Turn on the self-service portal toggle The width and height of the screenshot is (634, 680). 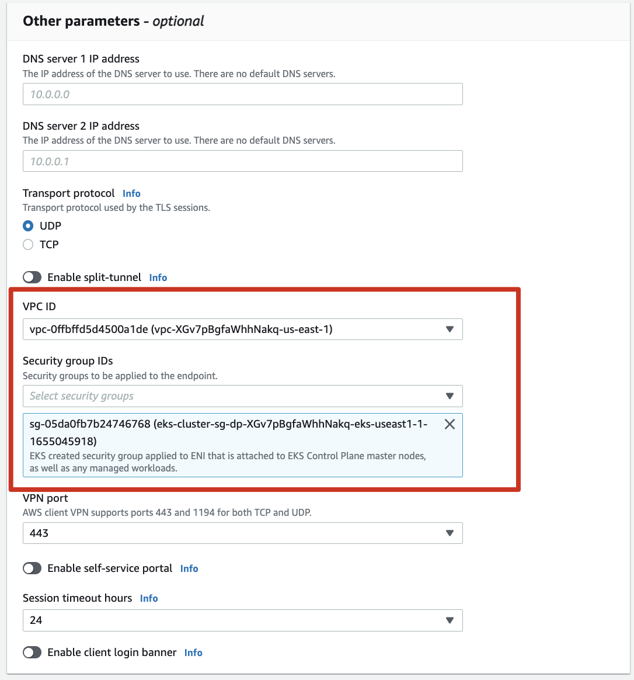pos(32,568)
